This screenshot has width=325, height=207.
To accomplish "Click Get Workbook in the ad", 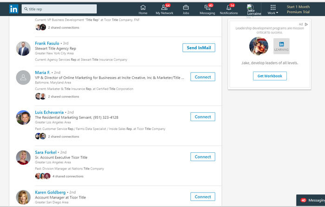I will tap(270, 76).
